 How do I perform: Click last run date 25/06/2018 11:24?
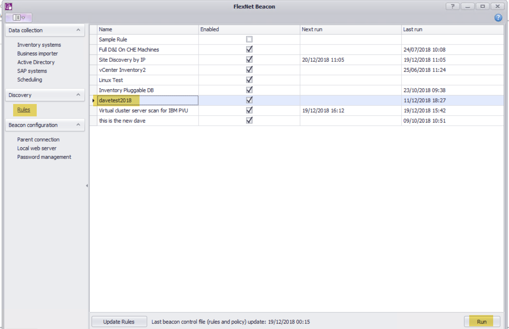pos(424,70)
